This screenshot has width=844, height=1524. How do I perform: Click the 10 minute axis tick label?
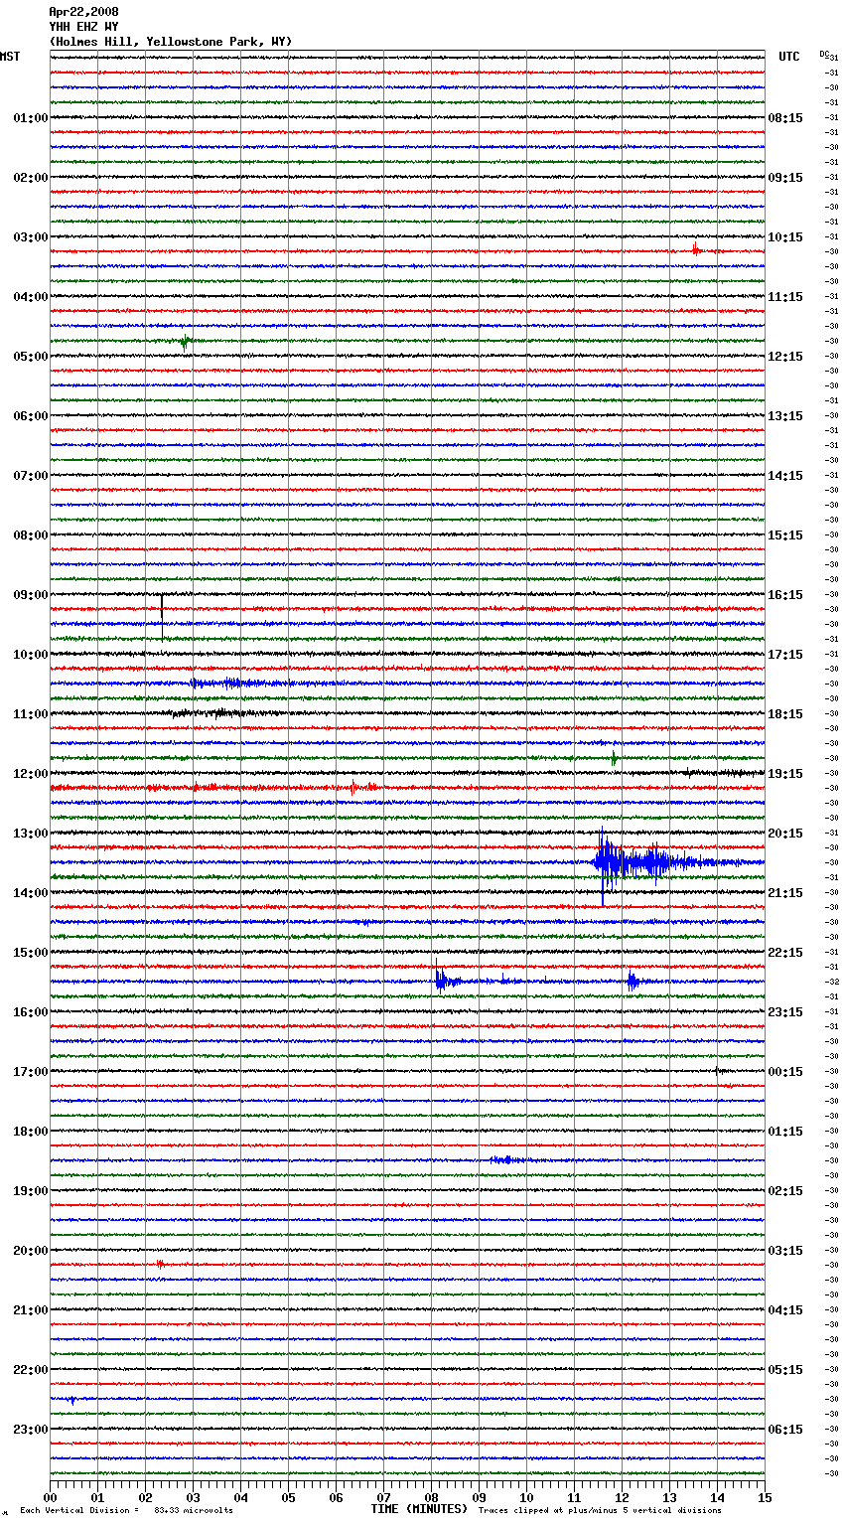(526, 1497)
